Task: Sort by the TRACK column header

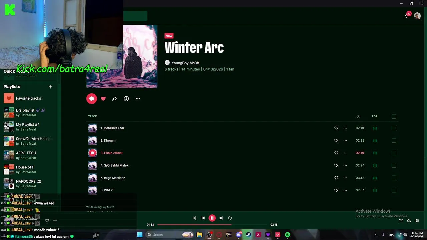Action: pyautogui.click(x=92, y=116)
